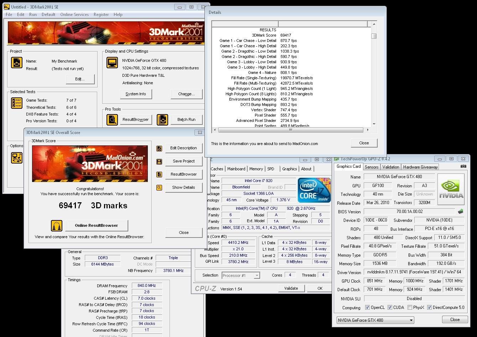Switch to the Mainboard tab in CPU-Z
Image resolution: width=477 pixels, height=337 pixels.
[236, 169]
